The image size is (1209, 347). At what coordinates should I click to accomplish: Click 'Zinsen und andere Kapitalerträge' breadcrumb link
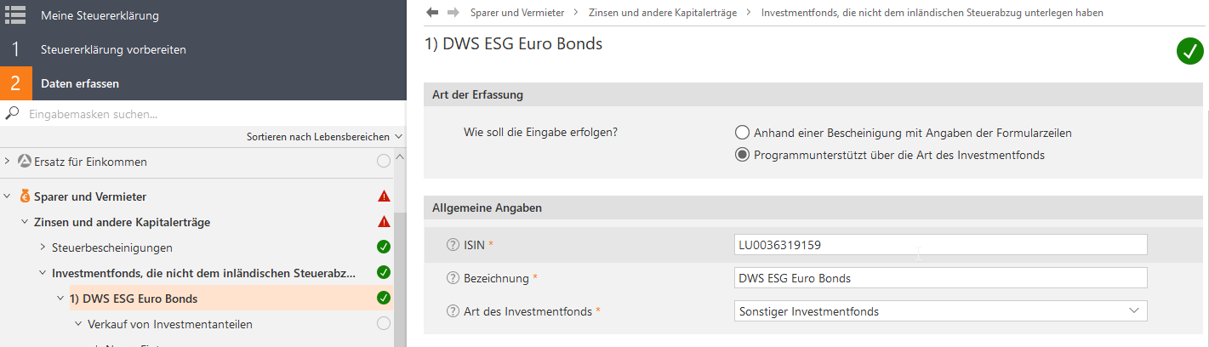pos(664,13)
